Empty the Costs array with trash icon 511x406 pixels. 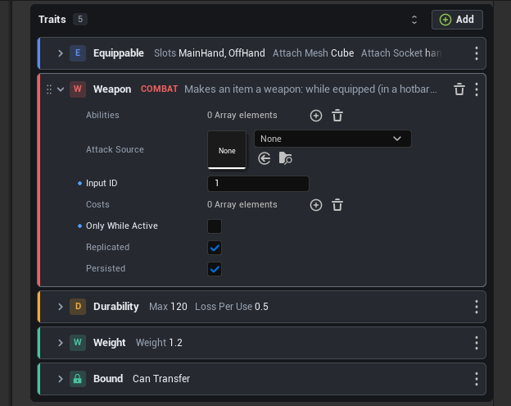coord(337,205)
